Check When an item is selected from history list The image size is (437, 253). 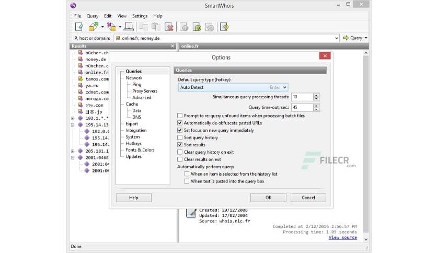(187, 174)
